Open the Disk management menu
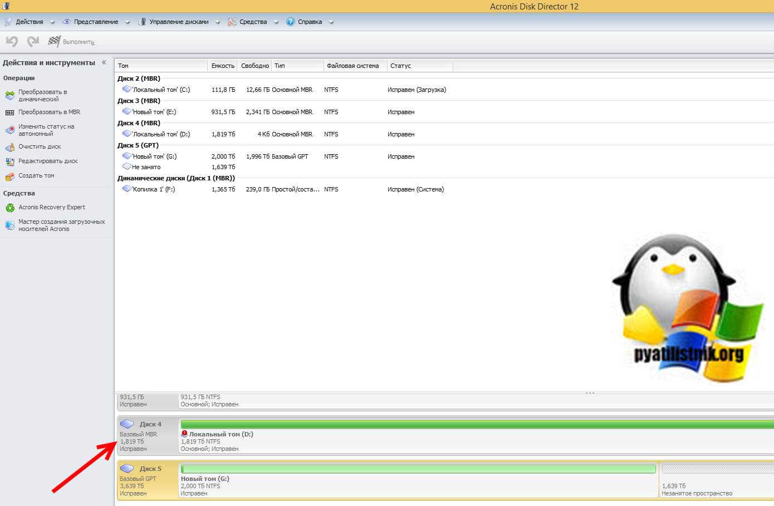Viewport: 774px width, 506px height. click(178, 22)
